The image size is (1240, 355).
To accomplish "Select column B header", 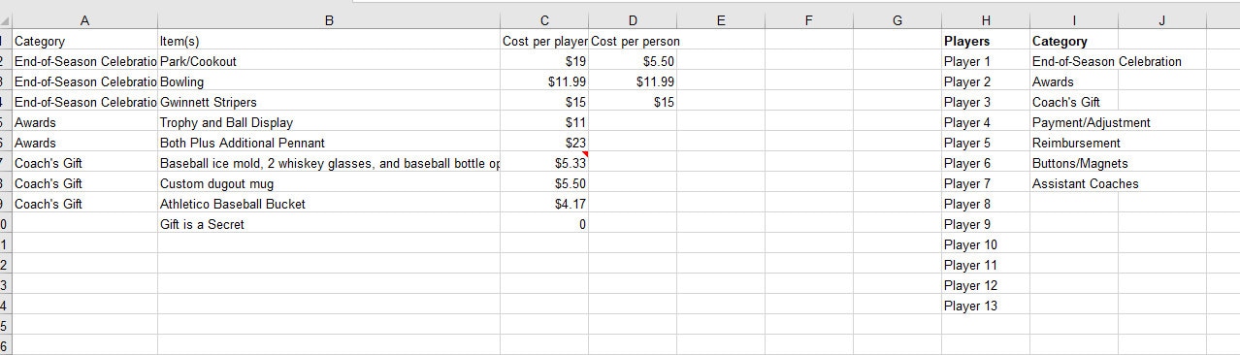I will 329,20.
